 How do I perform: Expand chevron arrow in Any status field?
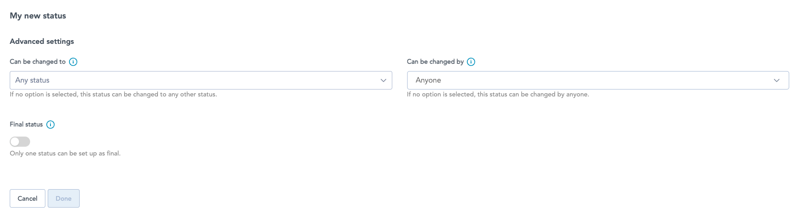(x=383, y=80)
